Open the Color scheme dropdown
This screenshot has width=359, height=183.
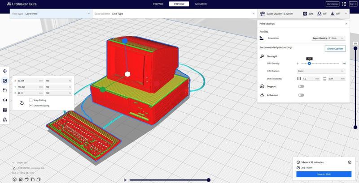(175, 14)
